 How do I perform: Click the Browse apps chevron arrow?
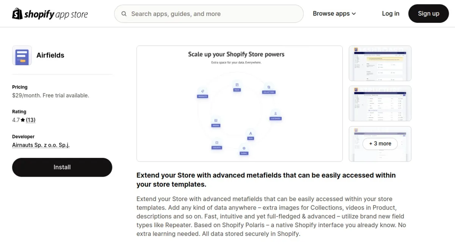tap(354, 14)
